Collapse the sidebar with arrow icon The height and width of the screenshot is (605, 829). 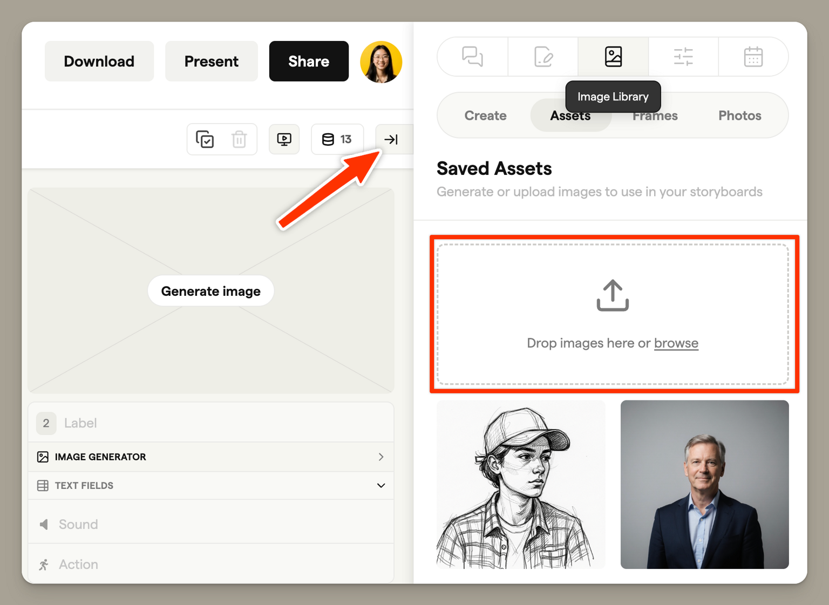tap(391, 139)
